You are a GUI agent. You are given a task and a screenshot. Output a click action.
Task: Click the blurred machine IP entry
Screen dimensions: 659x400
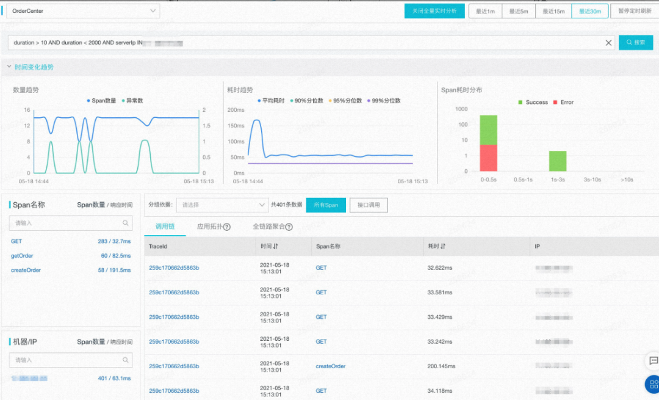[x=29, y=379]
